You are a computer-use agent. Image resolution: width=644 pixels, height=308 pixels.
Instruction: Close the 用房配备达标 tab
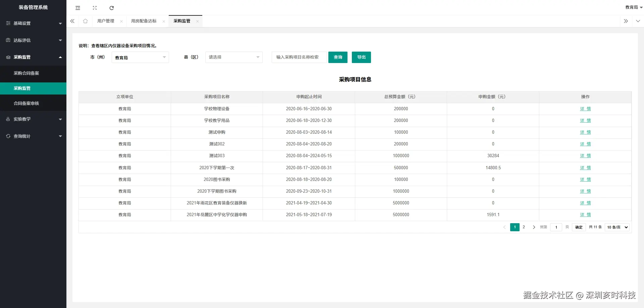(x=164, y=21)
